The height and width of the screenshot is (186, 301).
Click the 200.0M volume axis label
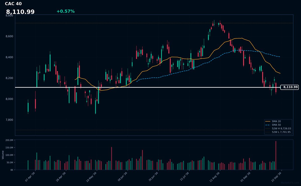(x=9, y=140)
